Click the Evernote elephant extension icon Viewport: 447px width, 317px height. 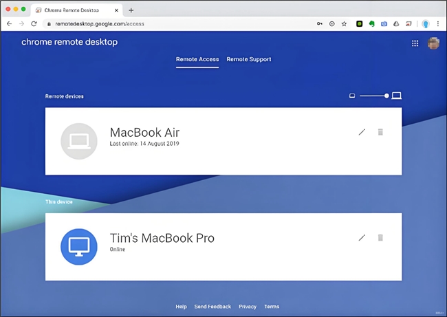pyautogui.click(x=371, y=23)
